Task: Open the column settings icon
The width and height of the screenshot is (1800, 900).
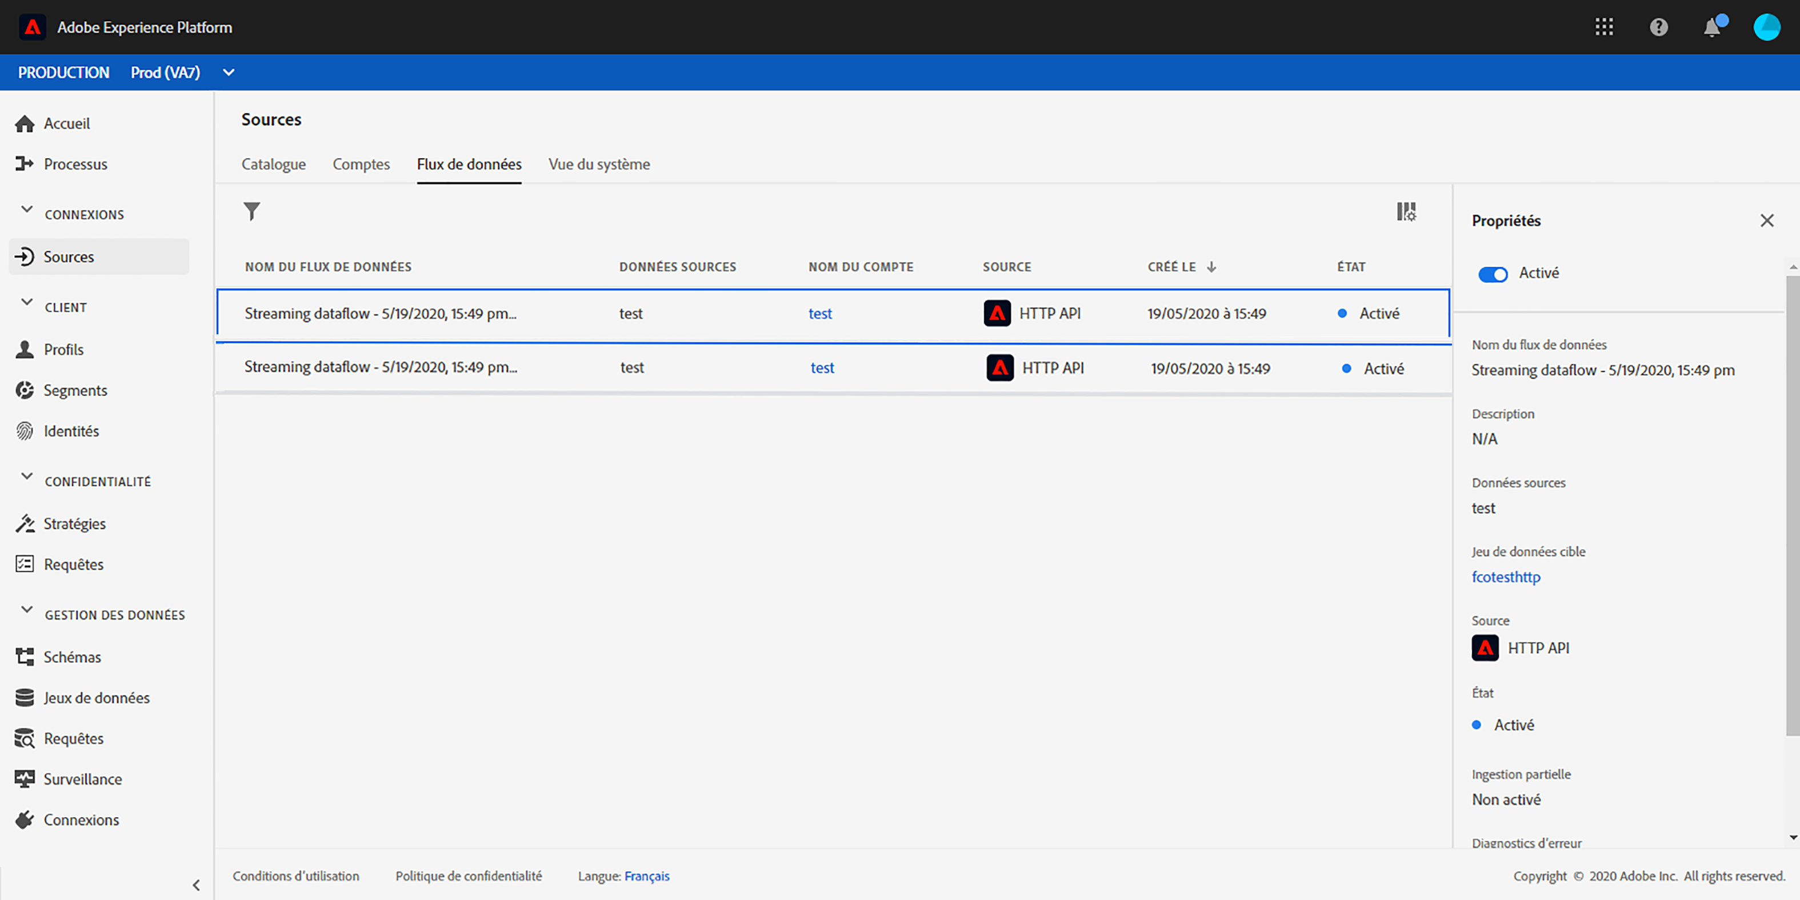Action: (1406, 211)
